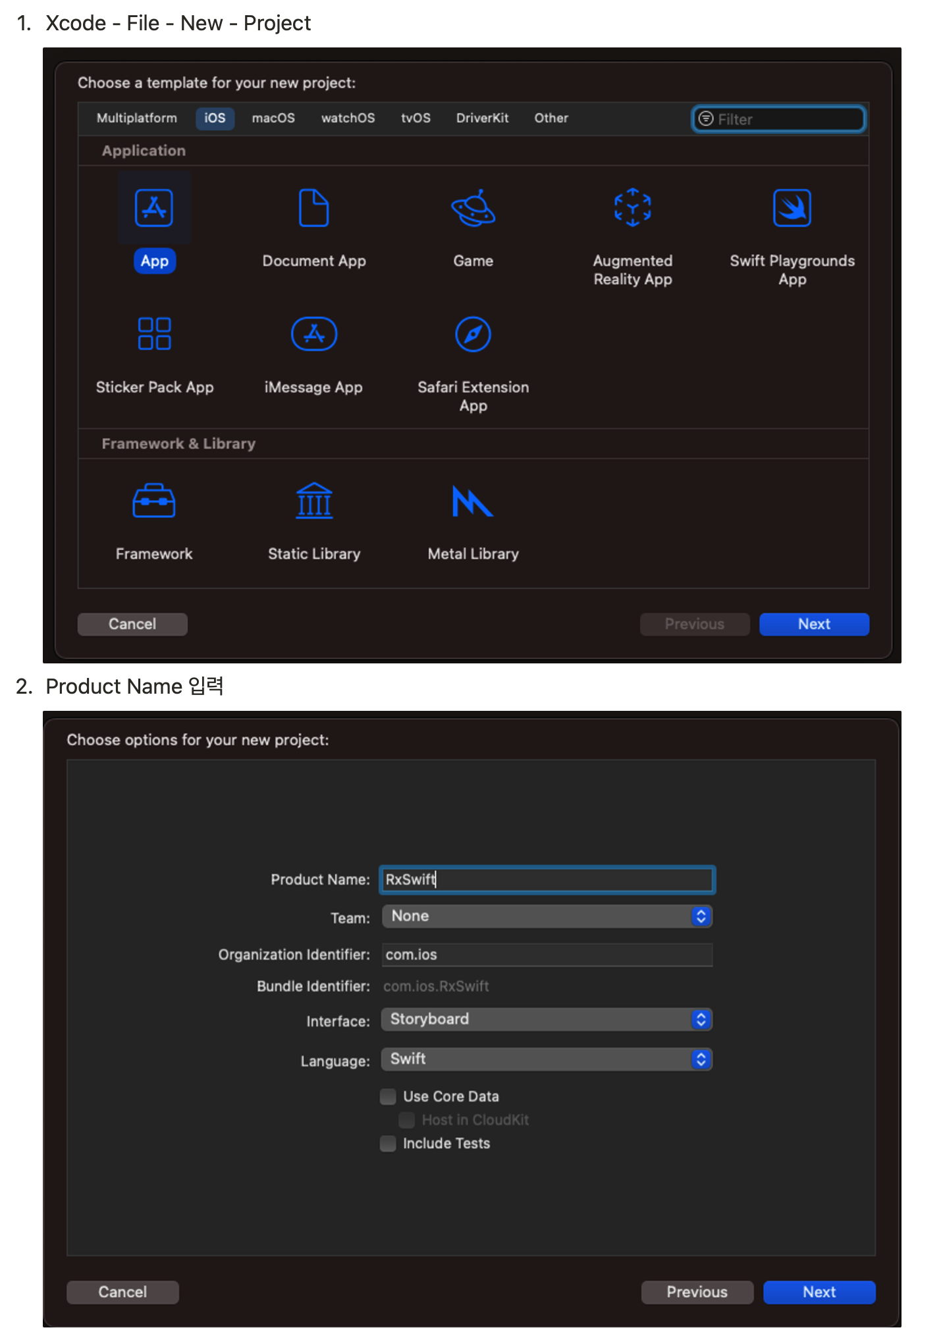This screenshot has width=943, height=1336.
Task: Go back with Previous in options dialog
Action: click(697, 1292)
